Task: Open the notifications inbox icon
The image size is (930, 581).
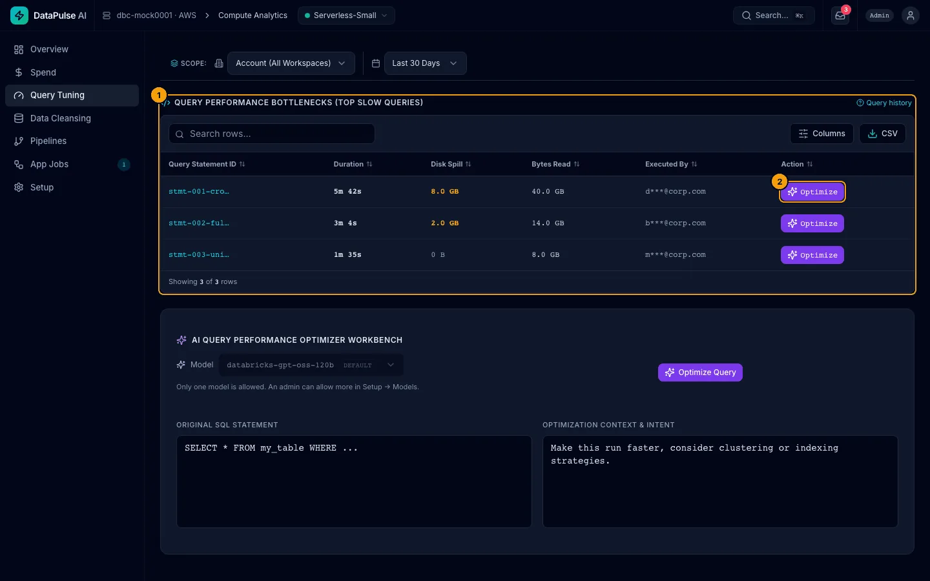Action: click(x=840, y=15)
